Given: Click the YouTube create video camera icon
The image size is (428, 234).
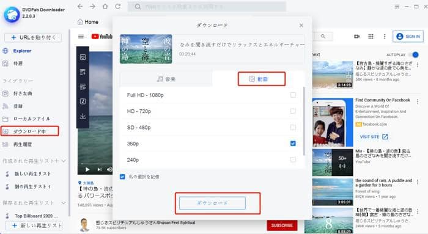Looking at the screenshot, I should point(356,36).
